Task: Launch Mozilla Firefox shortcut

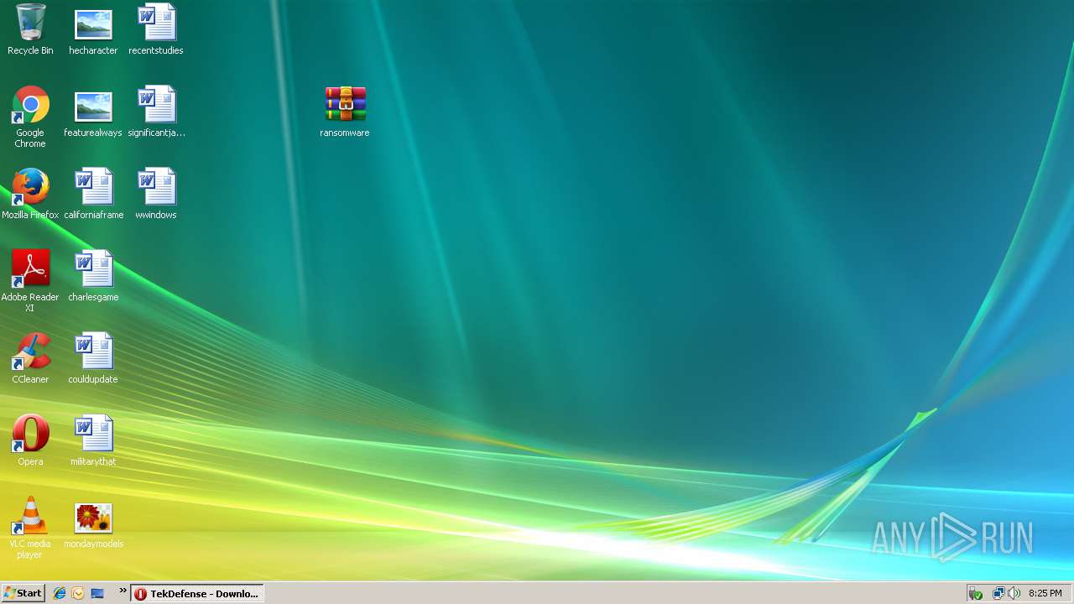Action: [30, 194]
